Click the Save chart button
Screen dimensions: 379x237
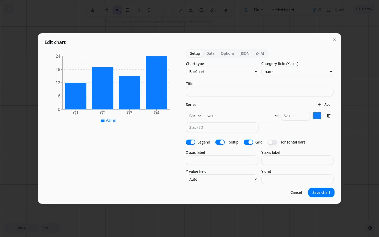(321, 192)
